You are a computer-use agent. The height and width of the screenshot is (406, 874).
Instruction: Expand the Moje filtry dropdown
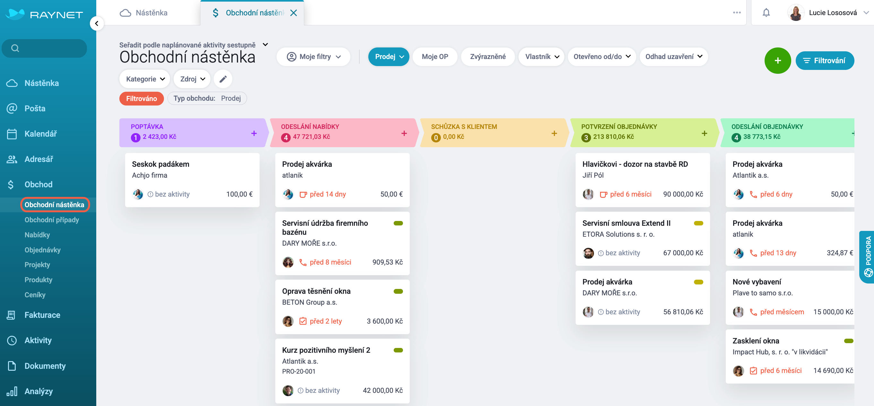313,57
